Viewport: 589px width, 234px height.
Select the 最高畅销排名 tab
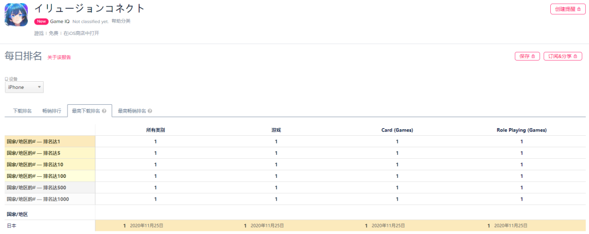(x=132, y=111)
